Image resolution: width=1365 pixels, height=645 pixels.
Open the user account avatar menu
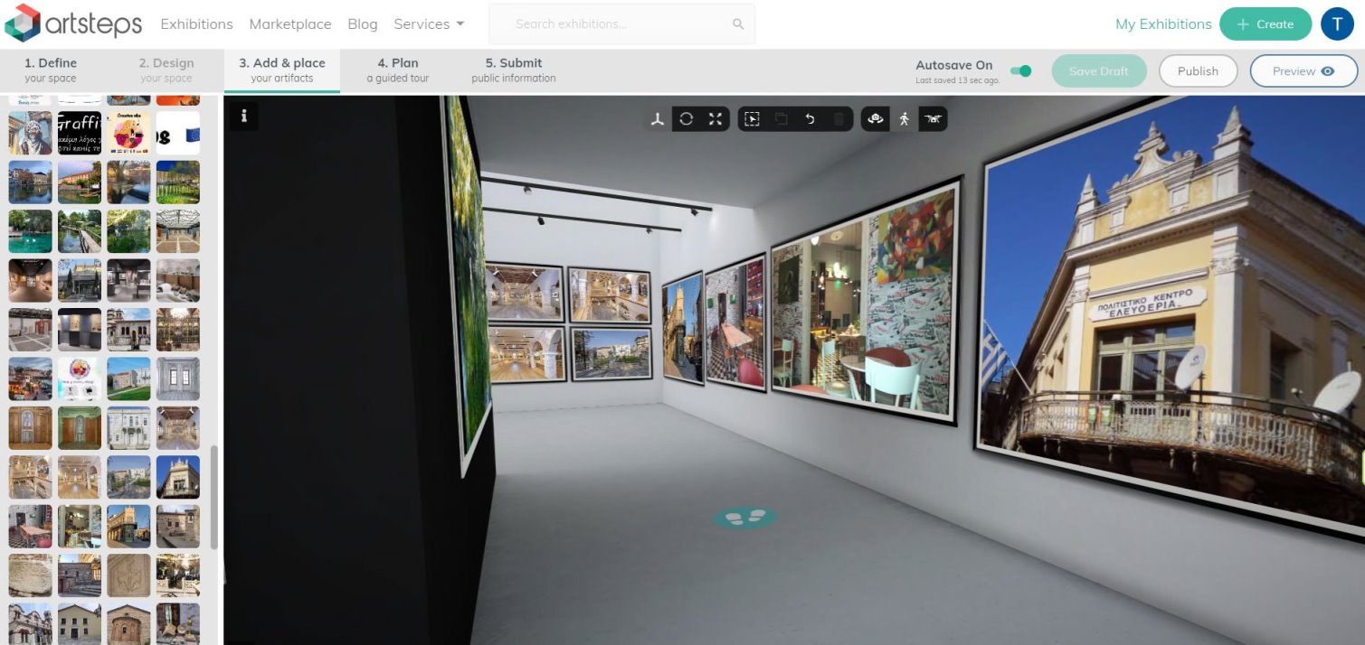click(x=1337, y=24)
